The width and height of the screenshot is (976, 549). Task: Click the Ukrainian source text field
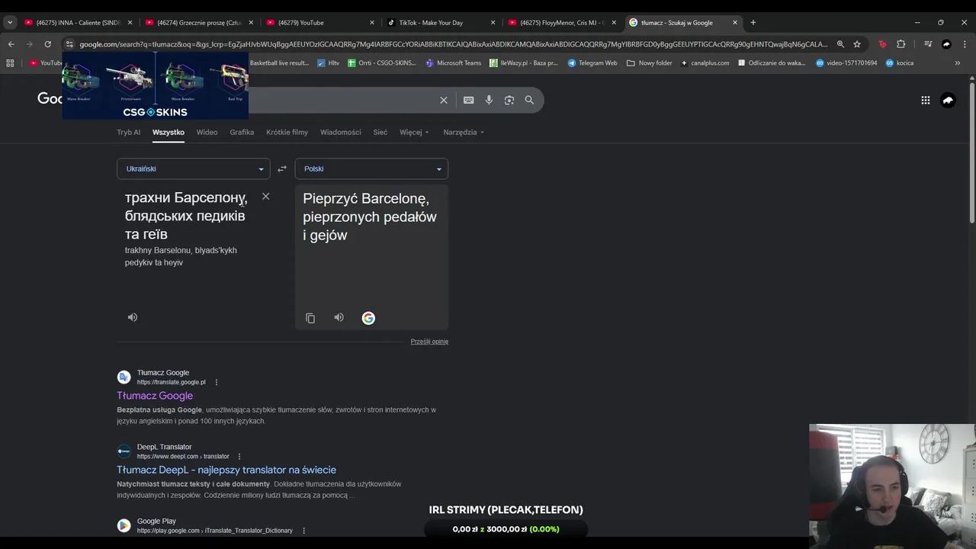click(x=186, y=216)
